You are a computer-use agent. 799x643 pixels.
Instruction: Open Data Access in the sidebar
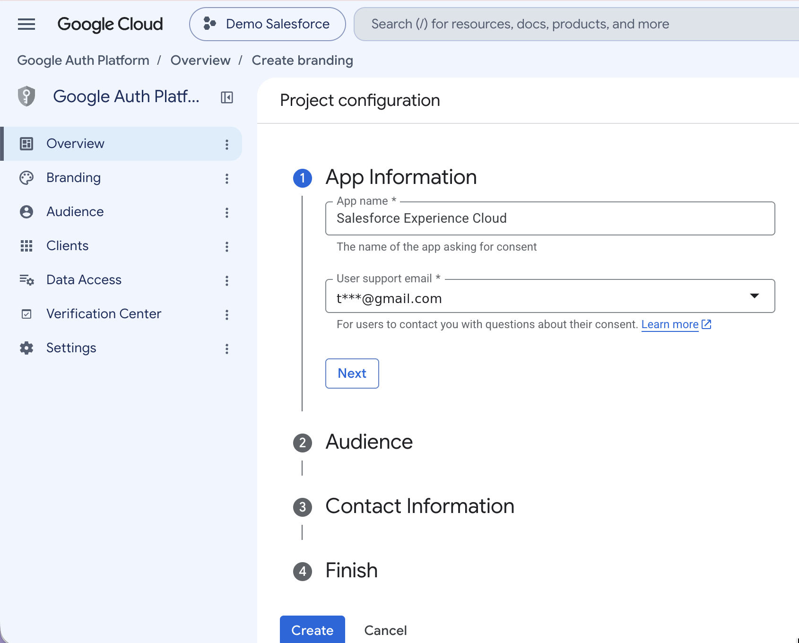pyautogui.click(x=121, y=280)
